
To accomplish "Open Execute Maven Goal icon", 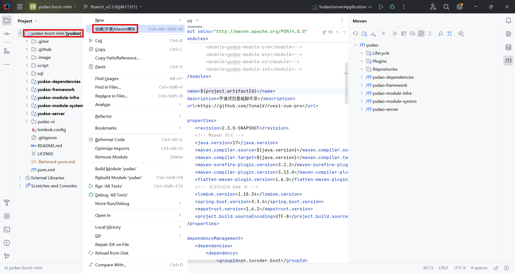I will coord(404,33).
